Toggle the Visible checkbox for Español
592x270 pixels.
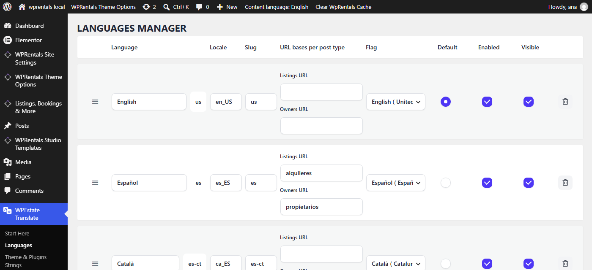pos(529,183)
